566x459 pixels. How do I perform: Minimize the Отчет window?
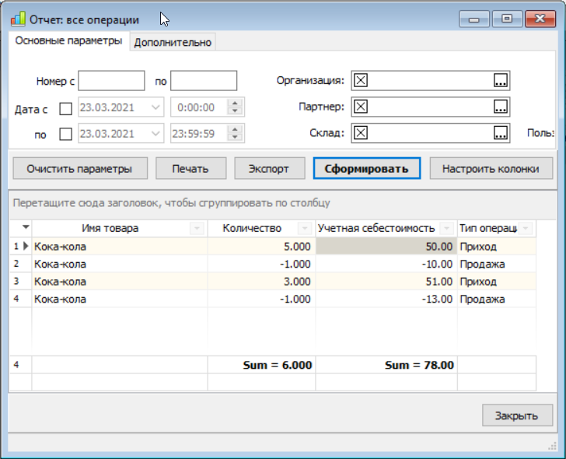coord(474,19)
